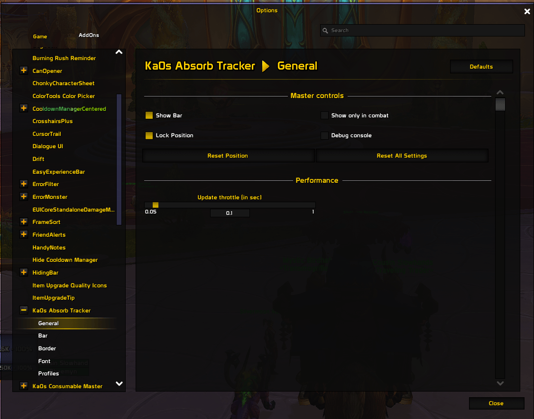Switch to the AddOns tab
The width and height of the screenshot is (534, 419).
[x=89, y=35]
